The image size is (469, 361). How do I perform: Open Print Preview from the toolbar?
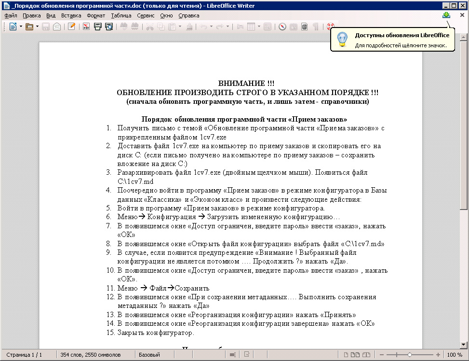109,27
